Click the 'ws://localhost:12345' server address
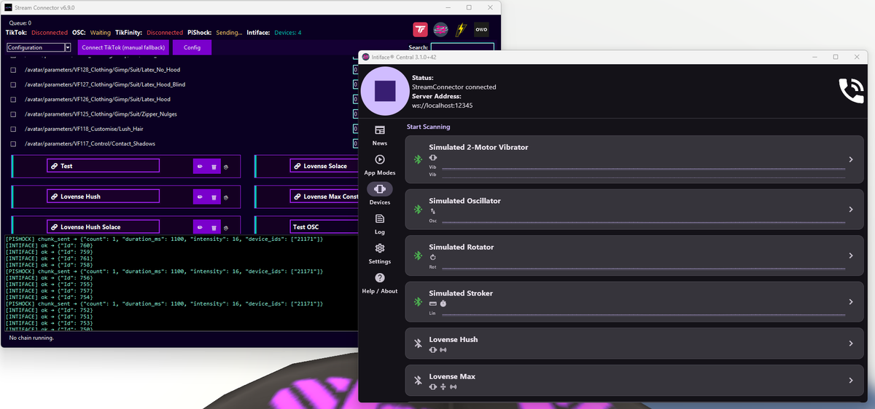875x409 pixels. point(442,106)
